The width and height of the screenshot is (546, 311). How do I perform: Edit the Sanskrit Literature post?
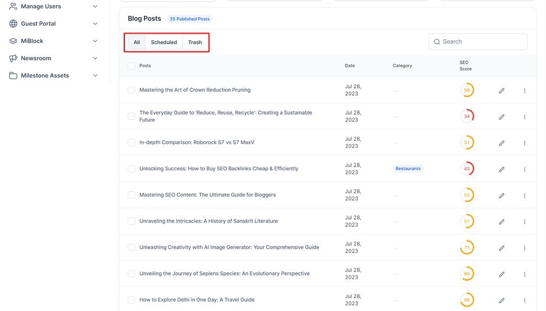tap(501, 222)
